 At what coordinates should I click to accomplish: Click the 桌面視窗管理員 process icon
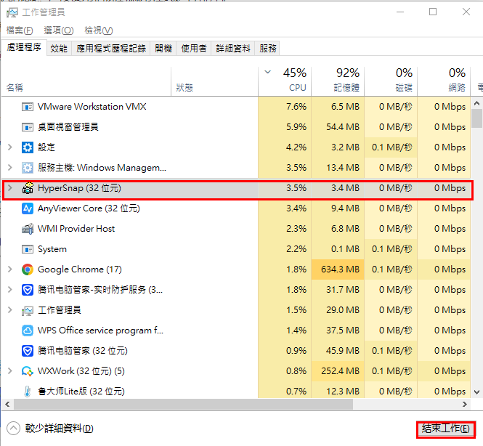[x=28, y=127]
